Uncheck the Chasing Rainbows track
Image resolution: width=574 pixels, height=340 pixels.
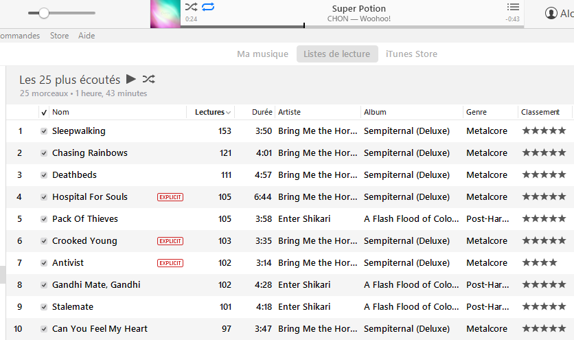click(44, 153)
